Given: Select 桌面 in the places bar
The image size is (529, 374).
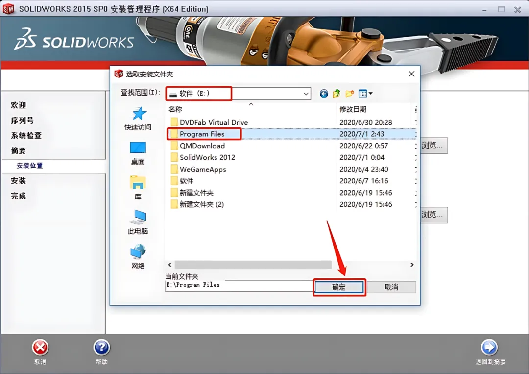Looking at the screenshot, I should tap(138, 153).
